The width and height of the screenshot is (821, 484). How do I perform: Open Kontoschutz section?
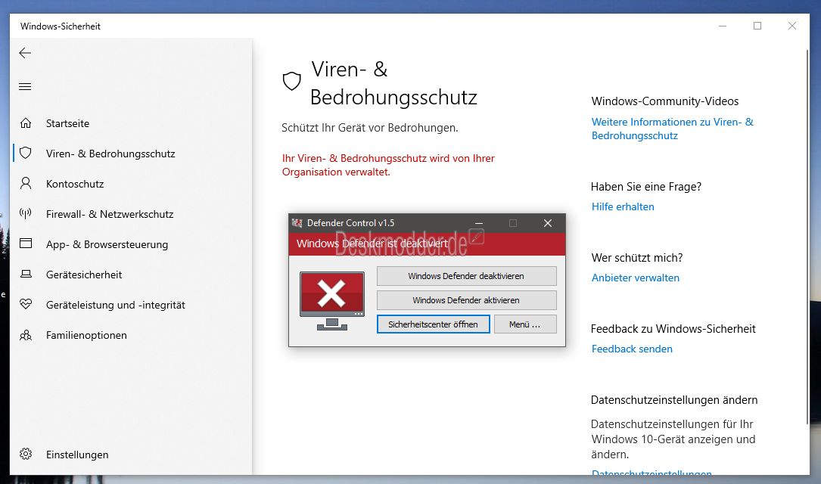coord(75,185)
